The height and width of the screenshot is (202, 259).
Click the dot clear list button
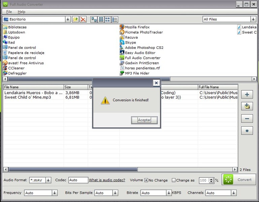tap(247, 131)
